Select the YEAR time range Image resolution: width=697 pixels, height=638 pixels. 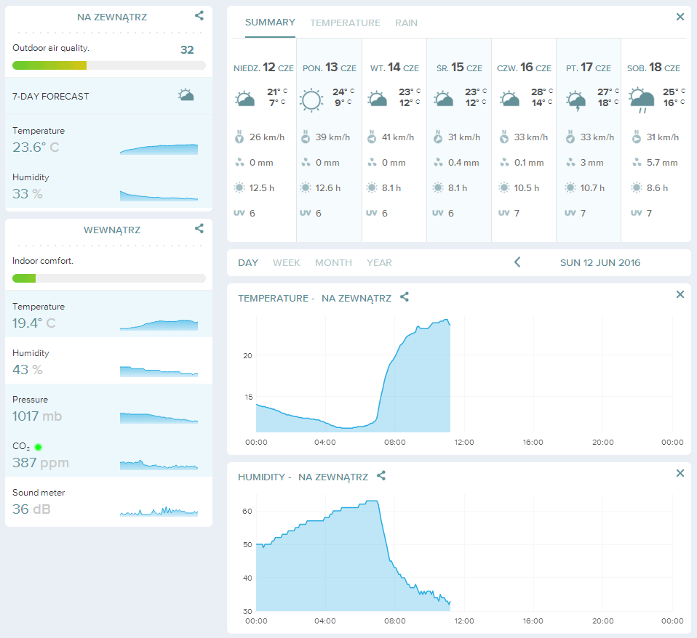(x=379, y=262)
